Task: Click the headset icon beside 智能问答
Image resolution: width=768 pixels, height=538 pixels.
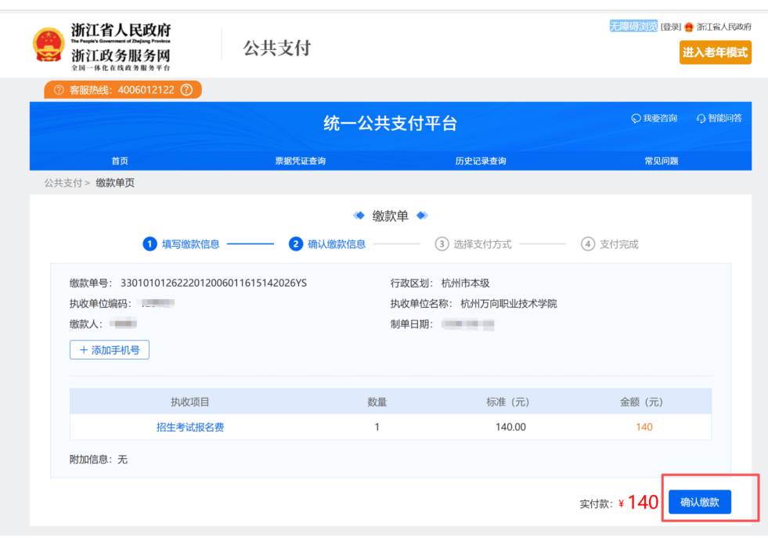Action: 700,117
